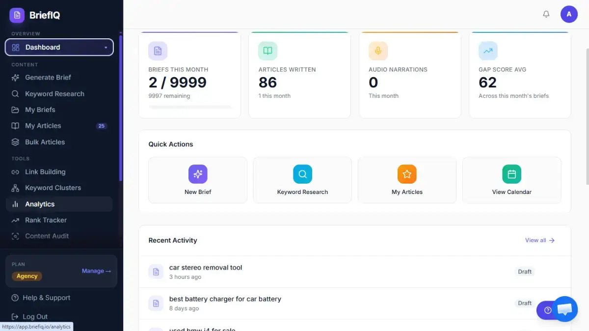Click the My Articles book icon in sidebar
The image size is (589, 331).
click(16, 126)
